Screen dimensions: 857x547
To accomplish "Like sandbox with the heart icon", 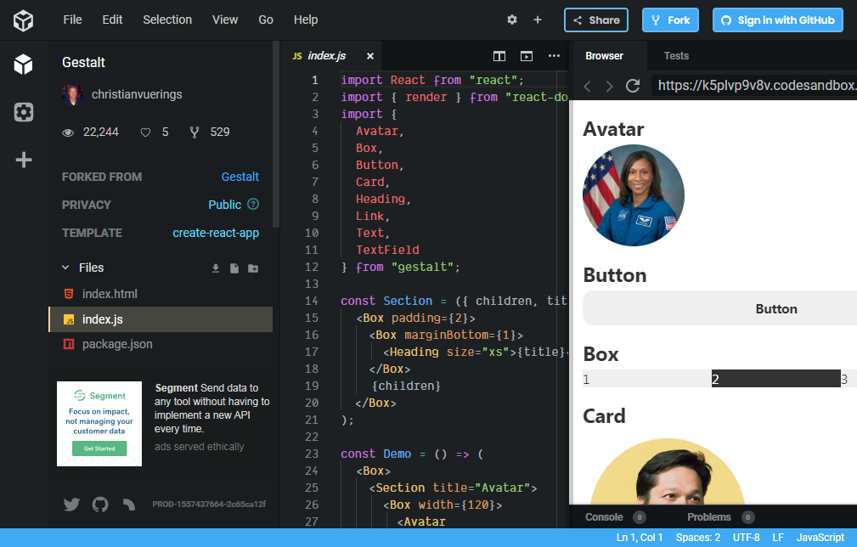I will (145, 133).
